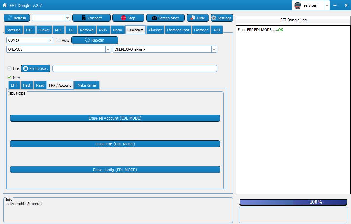Open the ONEPLUS-OnePlus X model dropdown
Screen dimensions: 351x224
coord(214,49)
